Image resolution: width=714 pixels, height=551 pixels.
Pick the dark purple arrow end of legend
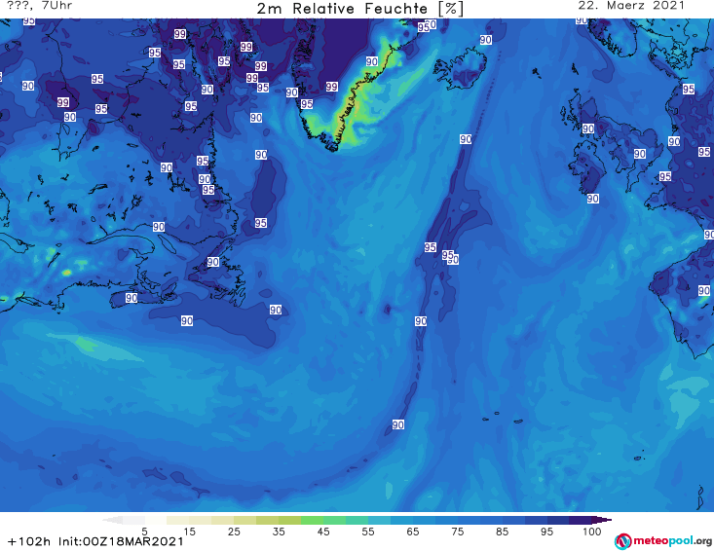point(602,520)
